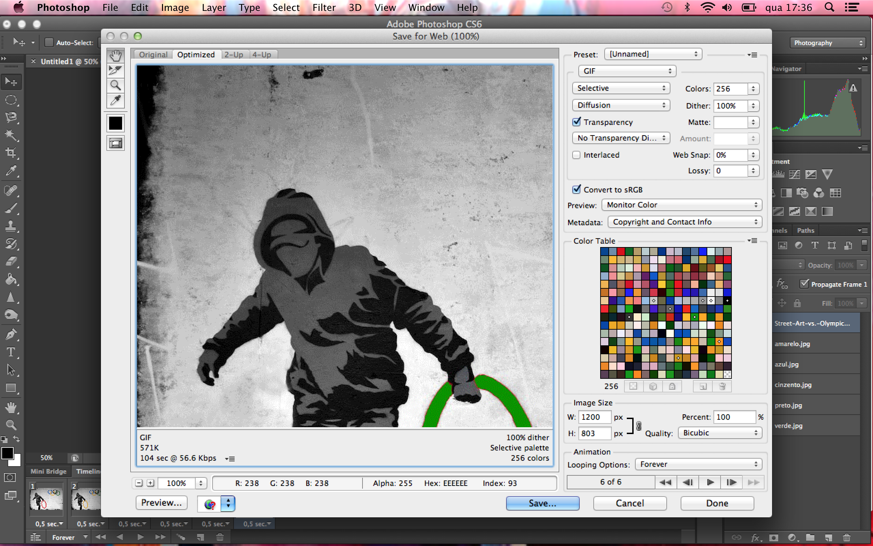This screenshot has height=546, width=873.
Task: Open the Diffusion dither method dropdown
Action: (x=621, y=105)
